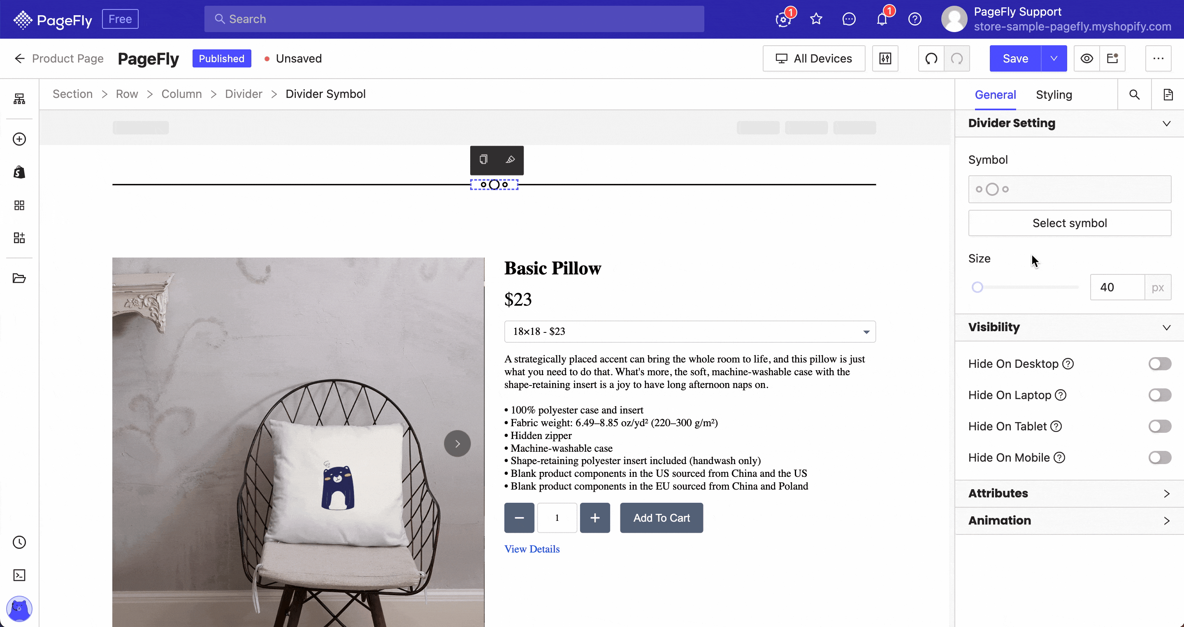Click the Size slider handle
1184x627 pixels.
[977, 287]
